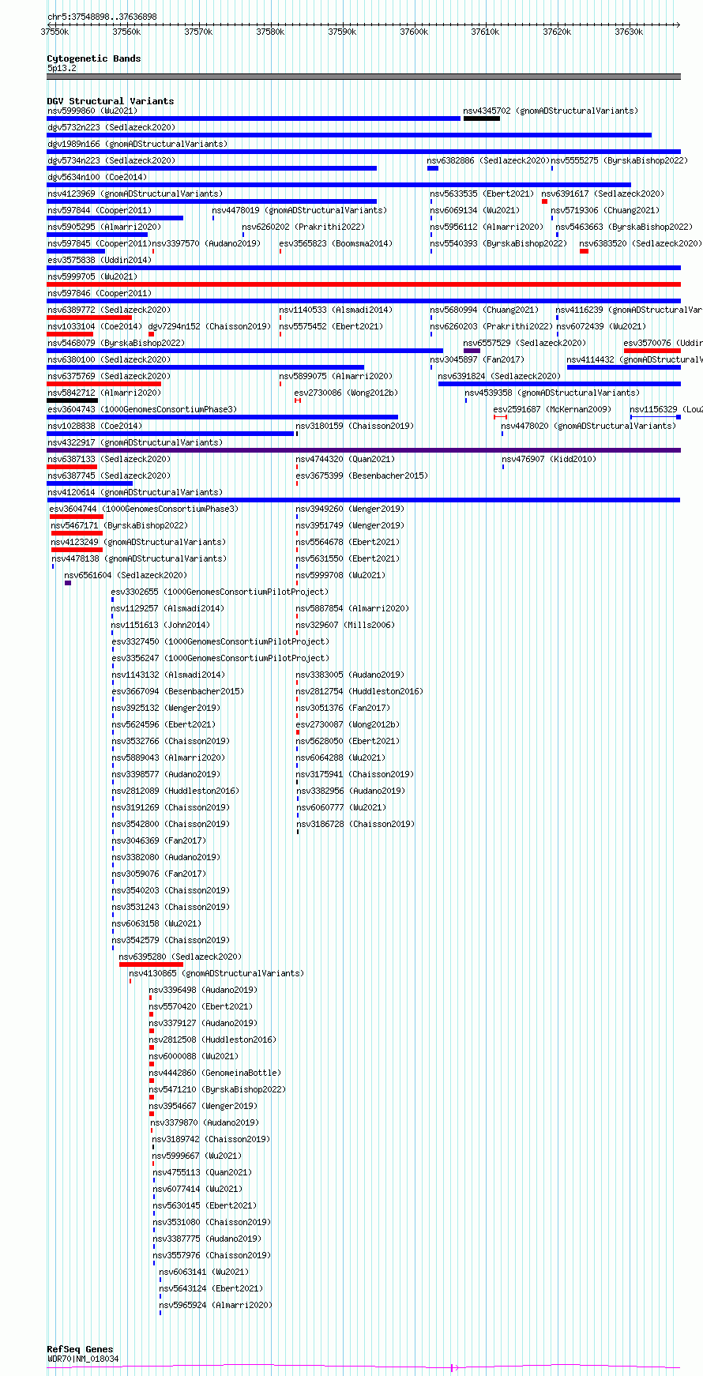This screenshot has width=703, height=1376.
Task: Open nsv2812754 (Huddleston2016) label
Action: click(x=359, y=692)
